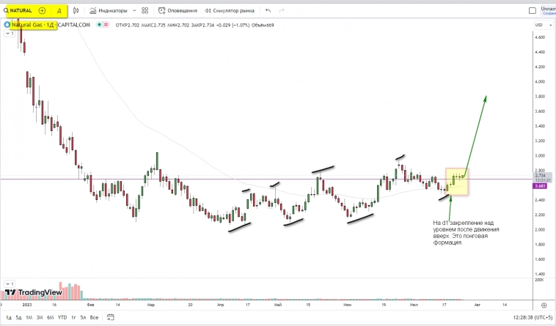Viewport: 556px width, 326px height.
Task: Select the 1М date range
Action: pos(29,317)
